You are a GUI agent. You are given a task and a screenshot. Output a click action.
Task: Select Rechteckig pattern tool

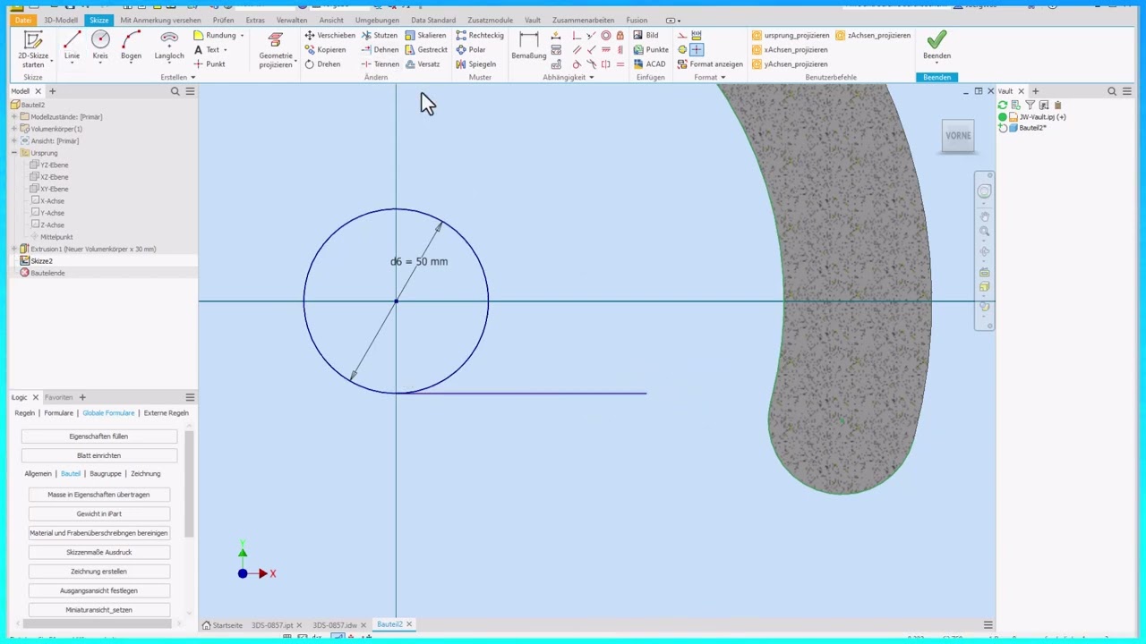(x=480, y=36)
